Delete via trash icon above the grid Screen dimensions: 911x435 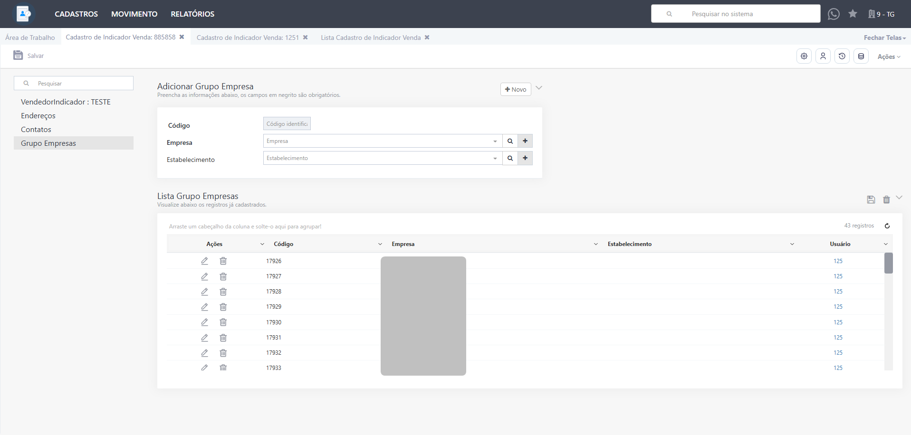click(x=886, y=199)
